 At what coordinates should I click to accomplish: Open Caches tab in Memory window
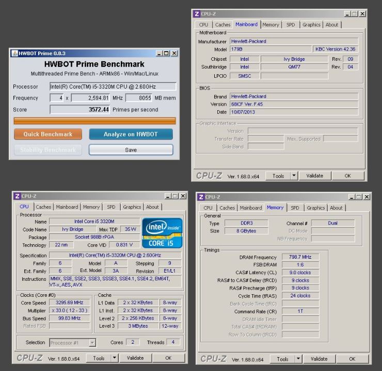(x=227, y=208)
